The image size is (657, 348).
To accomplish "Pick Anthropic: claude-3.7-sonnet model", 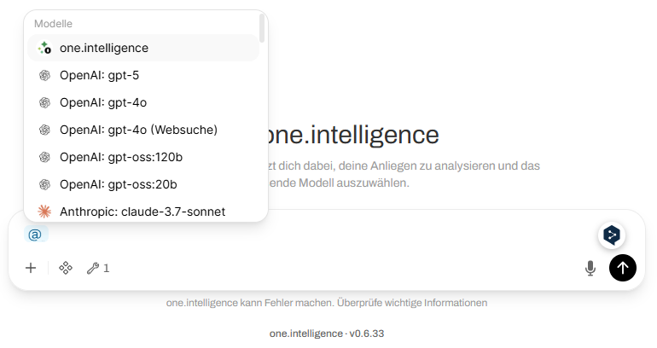I will [142, 211].
